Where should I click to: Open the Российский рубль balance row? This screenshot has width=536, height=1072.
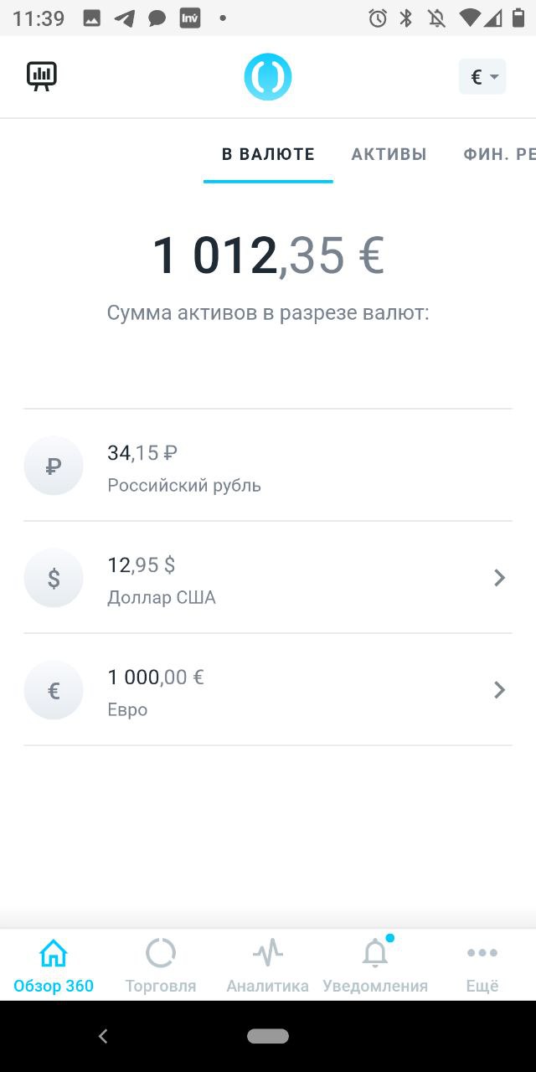coord(268,466)
